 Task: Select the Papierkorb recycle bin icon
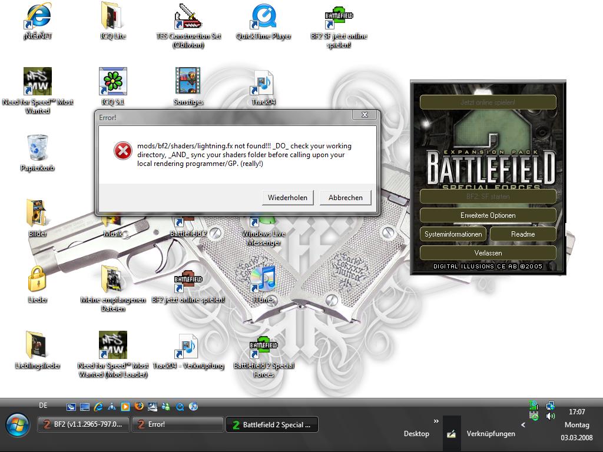[x=37, y=148]
